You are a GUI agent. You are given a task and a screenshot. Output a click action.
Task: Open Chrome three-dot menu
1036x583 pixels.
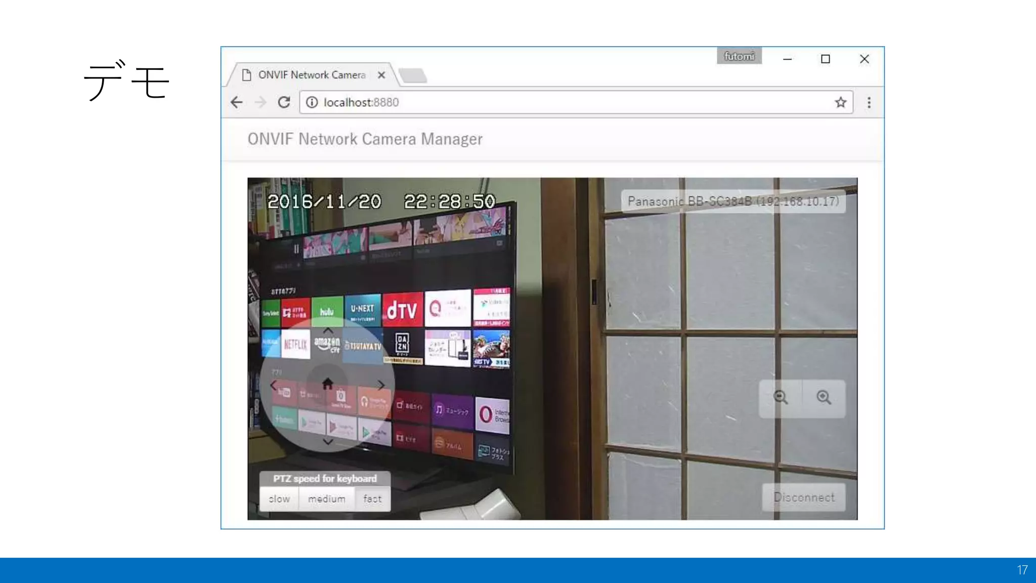click(x=869, y=102)
